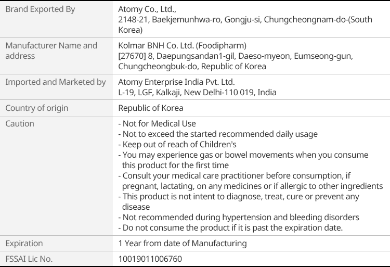
Task: Click the FSSAI license number 10019011006760
Action: coord(150,259)
